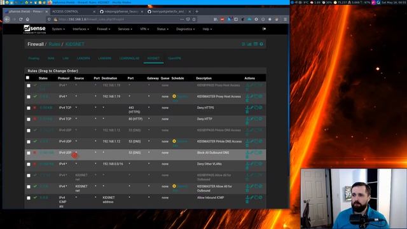Edit the Deny Other VLANs rule
407x229 pixels.
point(252,164)
